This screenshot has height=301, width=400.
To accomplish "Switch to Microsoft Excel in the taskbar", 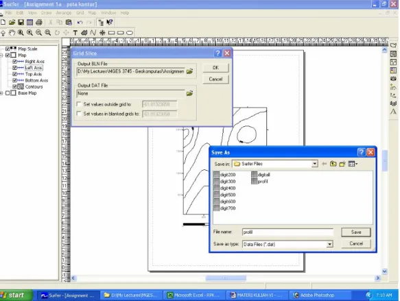I will (194, 295).
